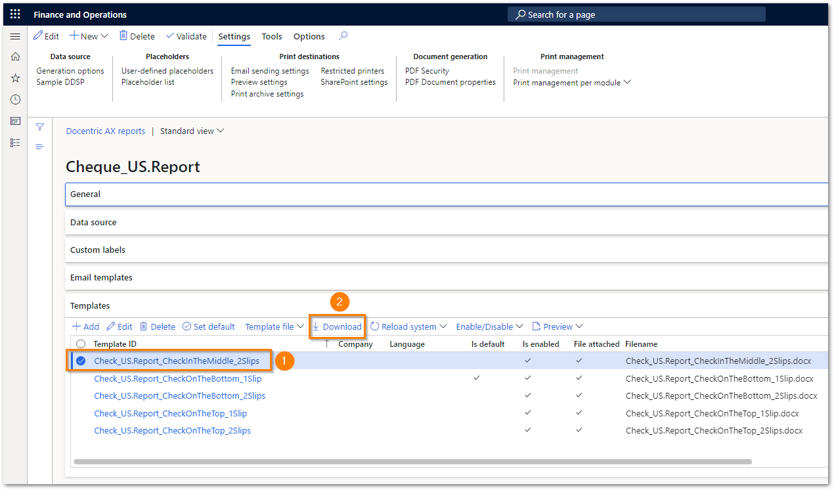834x490 pixels.
Task: Open Favorites star in sidebar
Action: [15, 78]
